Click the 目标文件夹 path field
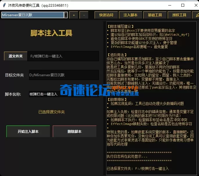The image size is (199, 176). tap(64, 75)
